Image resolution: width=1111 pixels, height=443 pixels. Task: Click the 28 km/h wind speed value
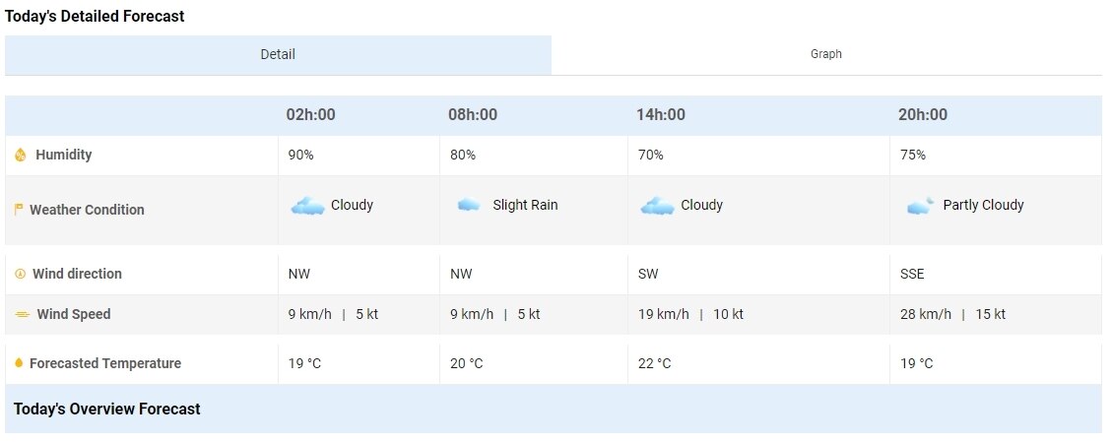(x=926, y=315)
